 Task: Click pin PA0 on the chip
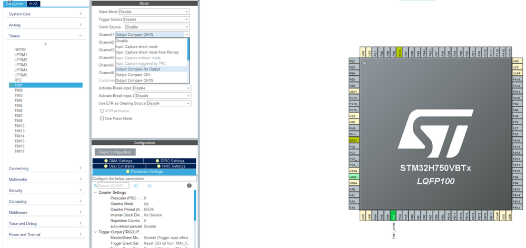click(354, 189)
